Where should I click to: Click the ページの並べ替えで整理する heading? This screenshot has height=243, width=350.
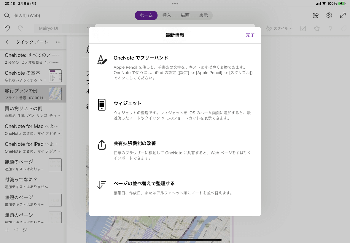click(144, 183)
